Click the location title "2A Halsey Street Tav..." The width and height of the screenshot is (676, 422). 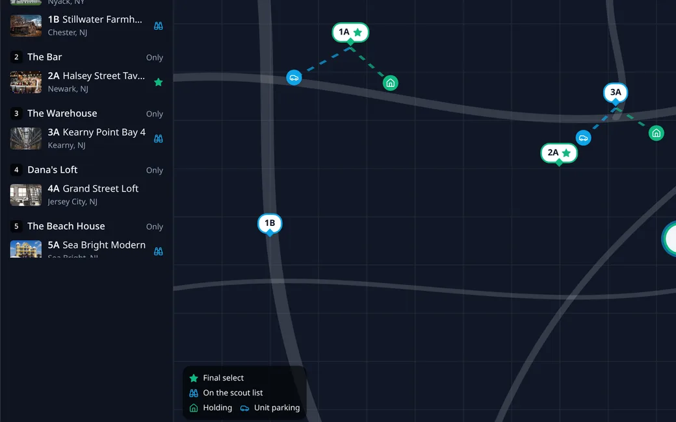pos(96,76)
